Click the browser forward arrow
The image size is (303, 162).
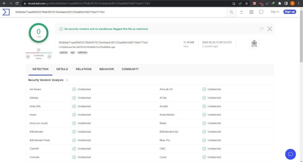click(x=11, y=3)
